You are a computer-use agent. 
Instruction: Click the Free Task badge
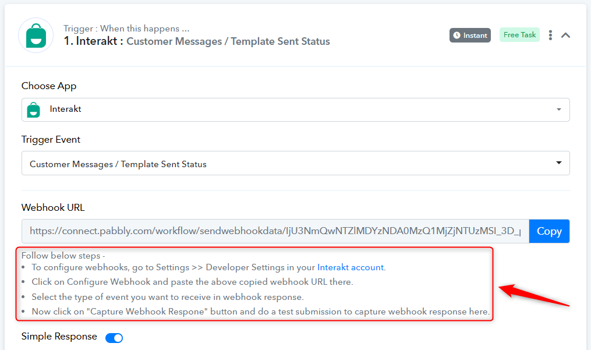click(519, 35)
